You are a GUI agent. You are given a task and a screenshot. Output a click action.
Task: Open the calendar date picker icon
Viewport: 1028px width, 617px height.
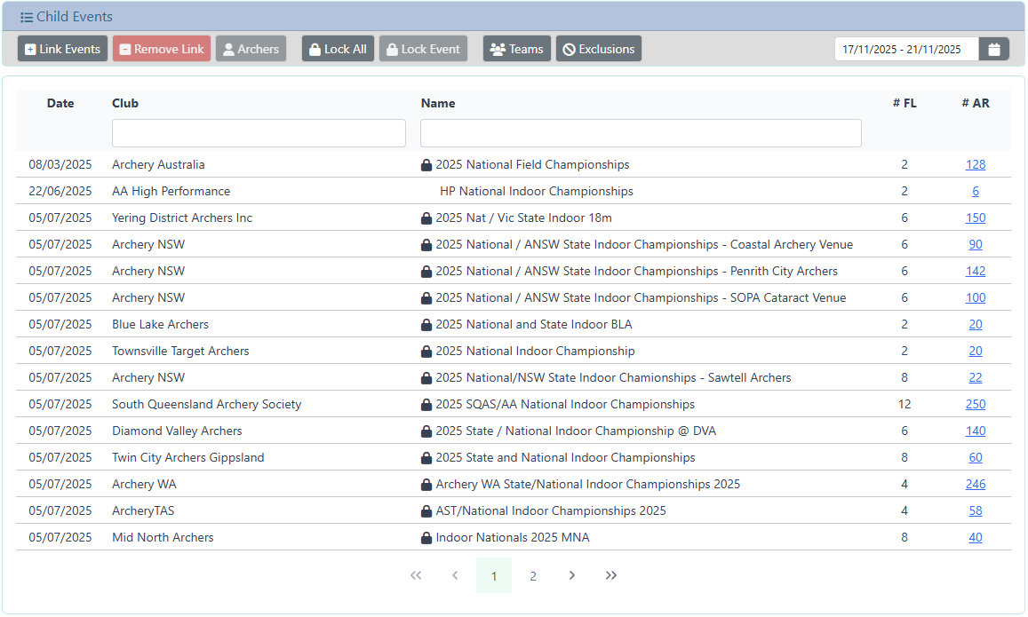(x=993, y=50)
